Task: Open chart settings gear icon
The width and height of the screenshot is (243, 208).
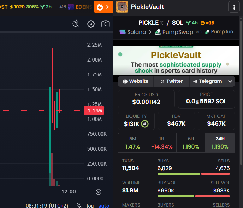Action: point(91,24)
